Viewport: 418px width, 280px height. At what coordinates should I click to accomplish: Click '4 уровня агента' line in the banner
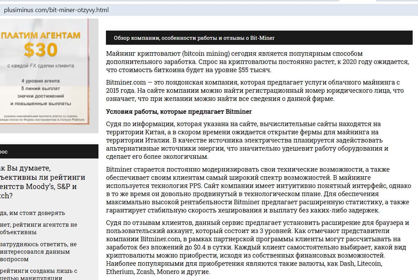click(x=41, y=81)
